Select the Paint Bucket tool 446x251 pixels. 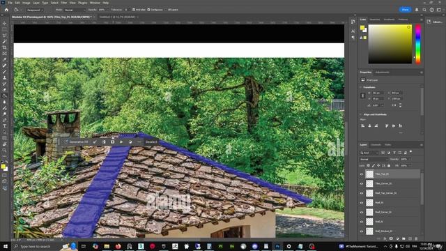[x=4, y=96]
